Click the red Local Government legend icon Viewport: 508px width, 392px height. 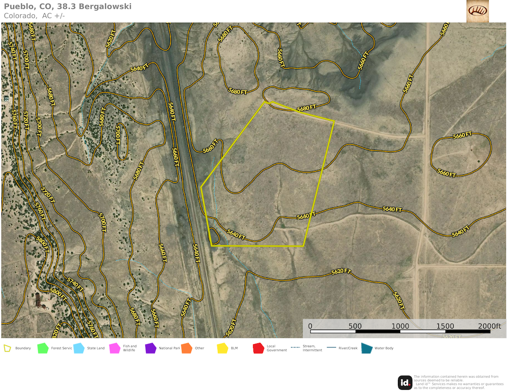click(259, 348)
